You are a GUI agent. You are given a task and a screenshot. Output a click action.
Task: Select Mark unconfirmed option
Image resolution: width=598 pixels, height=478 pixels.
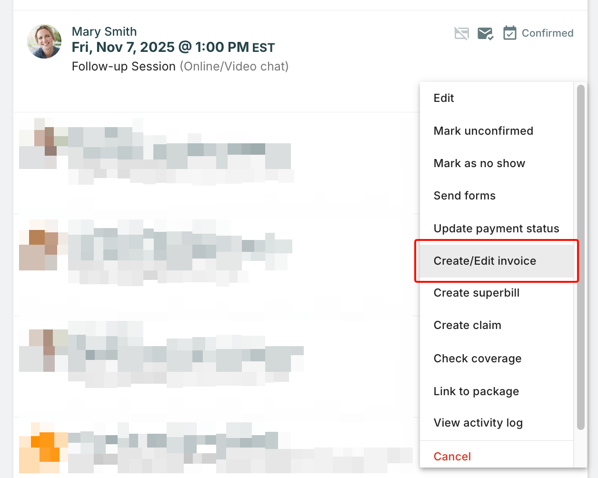pyautogui.click(x=483, y=131)
